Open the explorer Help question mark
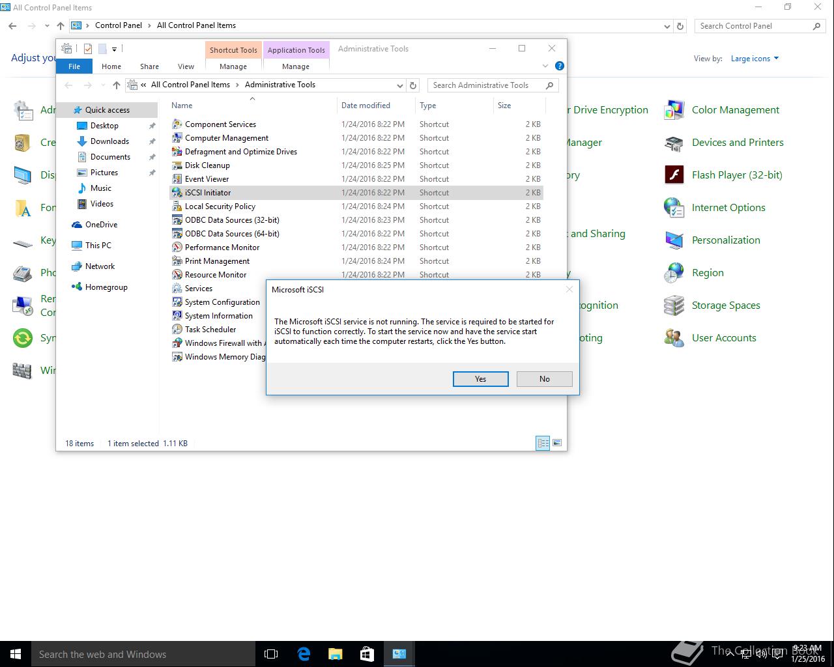The width and height of the screenshot is (834, 667). point(559,66)
